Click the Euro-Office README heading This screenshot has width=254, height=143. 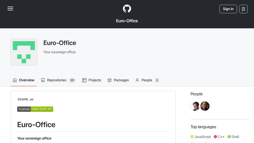pos(36,125)
